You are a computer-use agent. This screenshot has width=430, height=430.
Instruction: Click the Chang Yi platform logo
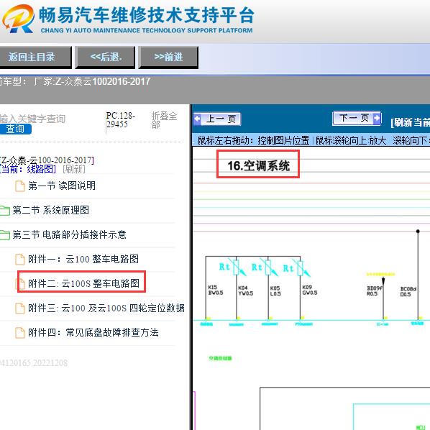click(x=19, y=19)
